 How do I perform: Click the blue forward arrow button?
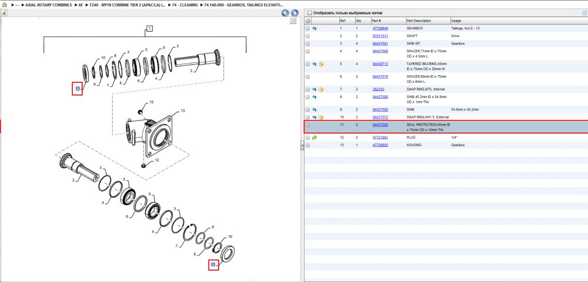click(x=295, y=13)
